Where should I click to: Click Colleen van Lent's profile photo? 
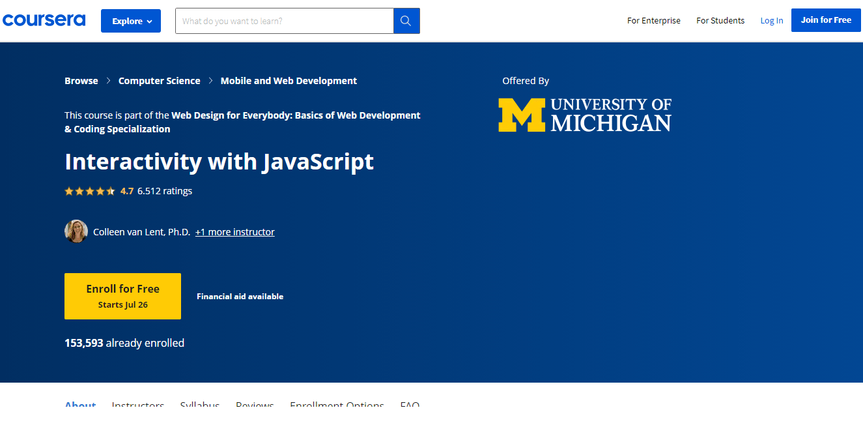point(76,231)
